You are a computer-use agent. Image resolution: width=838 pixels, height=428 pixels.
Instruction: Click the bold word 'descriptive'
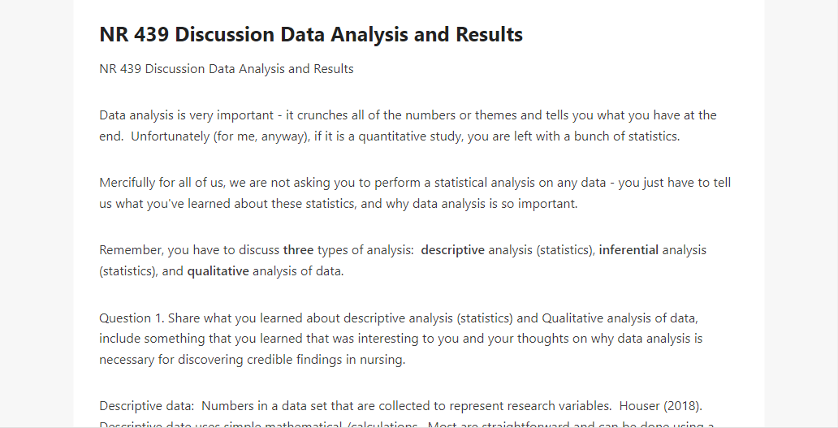452,250
